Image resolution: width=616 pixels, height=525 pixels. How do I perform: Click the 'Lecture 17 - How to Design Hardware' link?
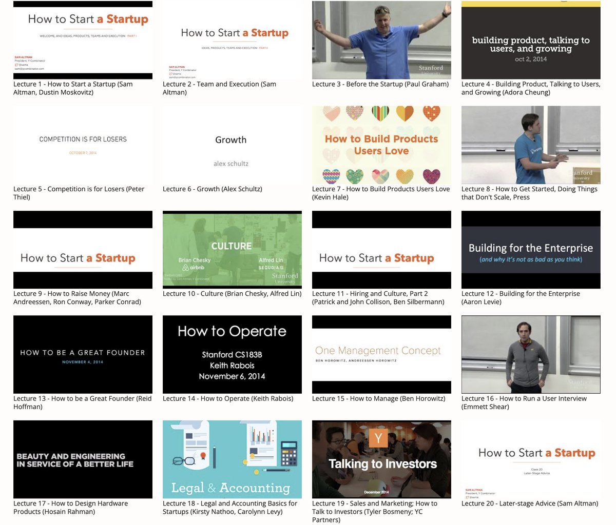[71, 508]
